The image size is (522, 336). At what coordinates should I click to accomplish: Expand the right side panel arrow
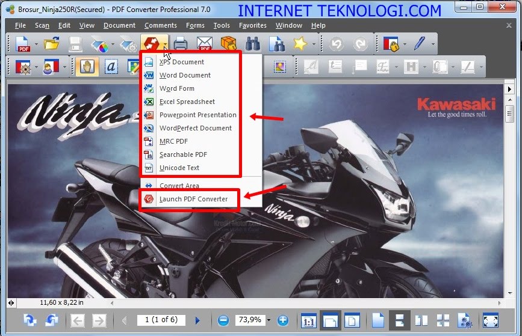[510, 89]
